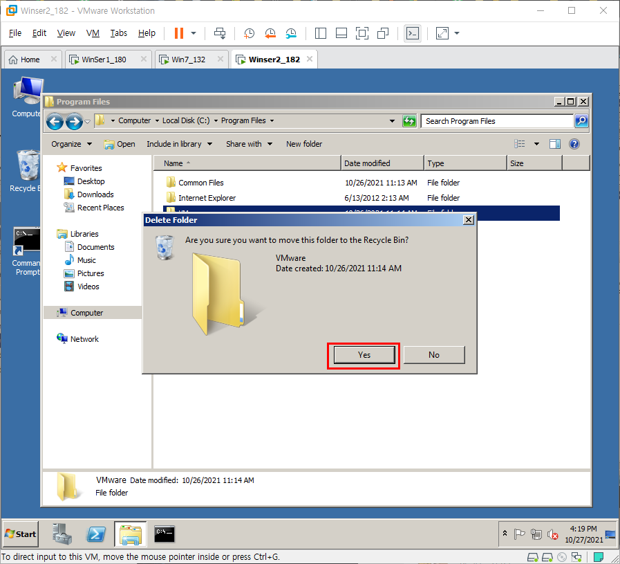Switch to the Home tab
The image size is (620, 564).
[30, 60]
